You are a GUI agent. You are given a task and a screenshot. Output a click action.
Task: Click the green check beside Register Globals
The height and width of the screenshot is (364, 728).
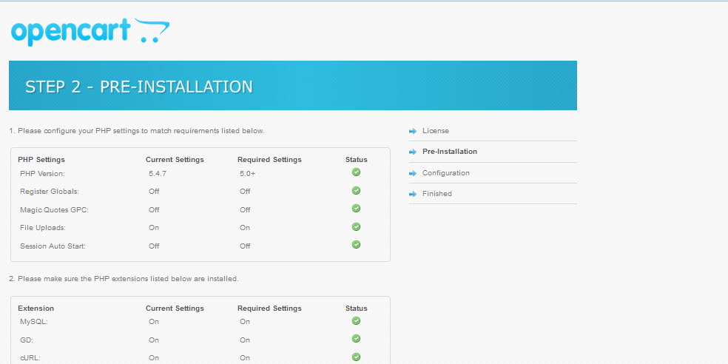356,190
